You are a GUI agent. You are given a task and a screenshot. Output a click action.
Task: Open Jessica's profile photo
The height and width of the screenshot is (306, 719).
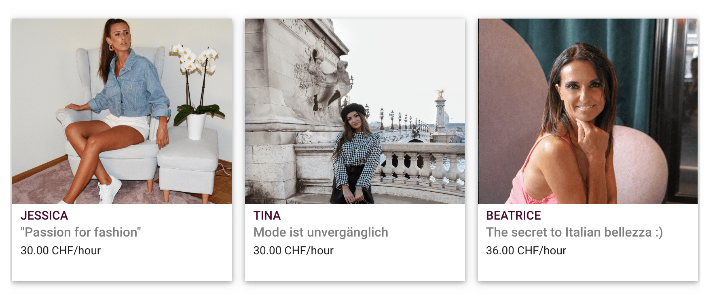[122, 111]
